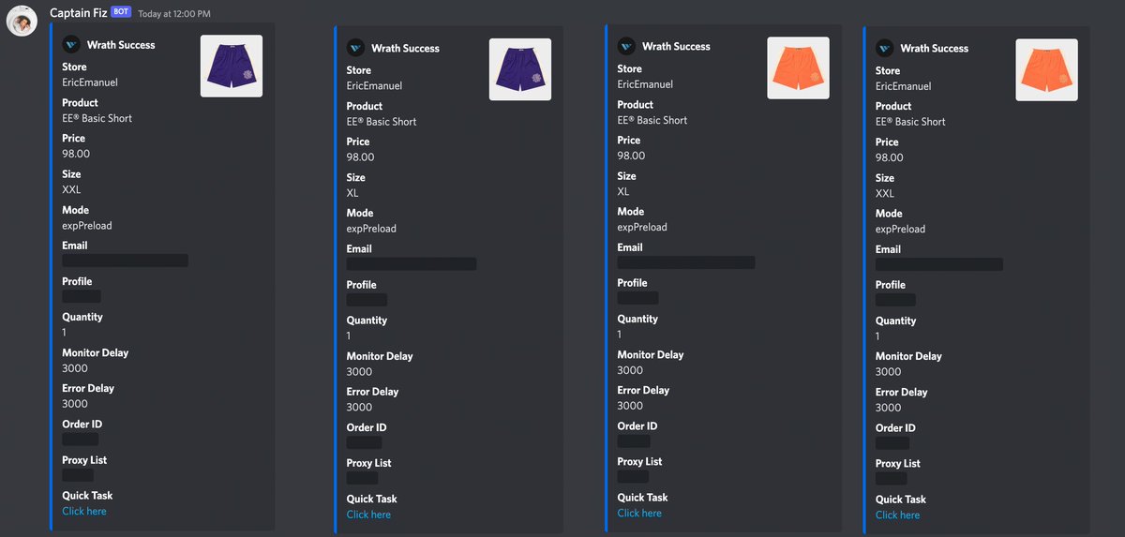Select Wrath Success title in orange XL embed
The height and width of the screenshot is (537, 1125).
coord(676,46)
